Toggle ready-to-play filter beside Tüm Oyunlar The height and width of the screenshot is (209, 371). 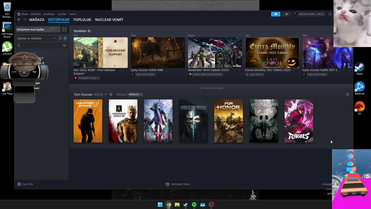pos(111,95)
